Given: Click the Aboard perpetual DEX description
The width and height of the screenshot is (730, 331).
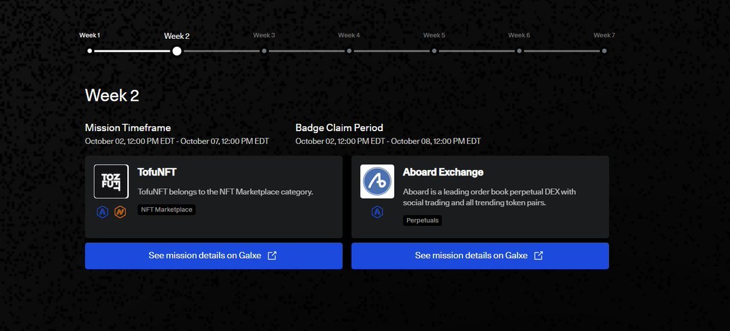Looking at the screenshot, I should click(489, 197).
